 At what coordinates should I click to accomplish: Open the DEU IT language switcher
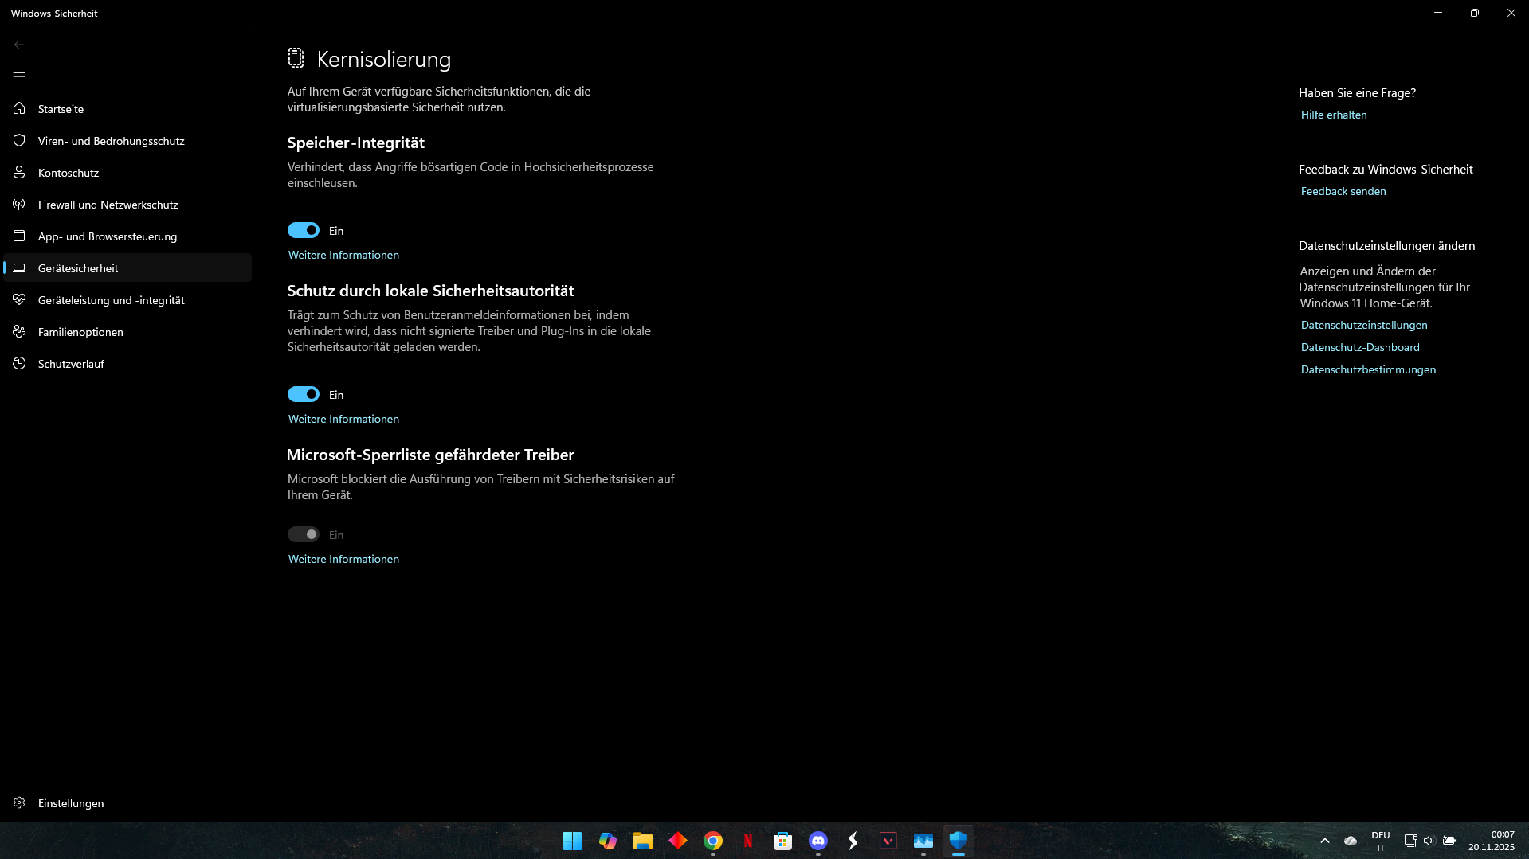point(1381,841)
